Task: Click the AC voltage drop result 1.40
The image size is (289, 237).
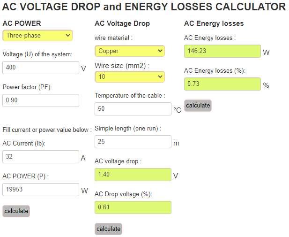Action: [133, 175]
